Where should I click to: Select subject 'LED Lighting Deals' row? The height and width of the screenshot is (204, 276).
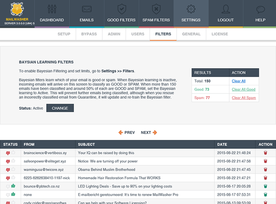[138, 186]
